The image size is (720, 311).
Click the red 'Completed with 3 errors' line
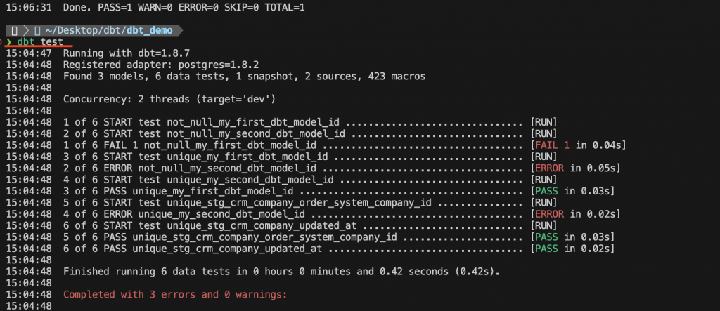175,294
